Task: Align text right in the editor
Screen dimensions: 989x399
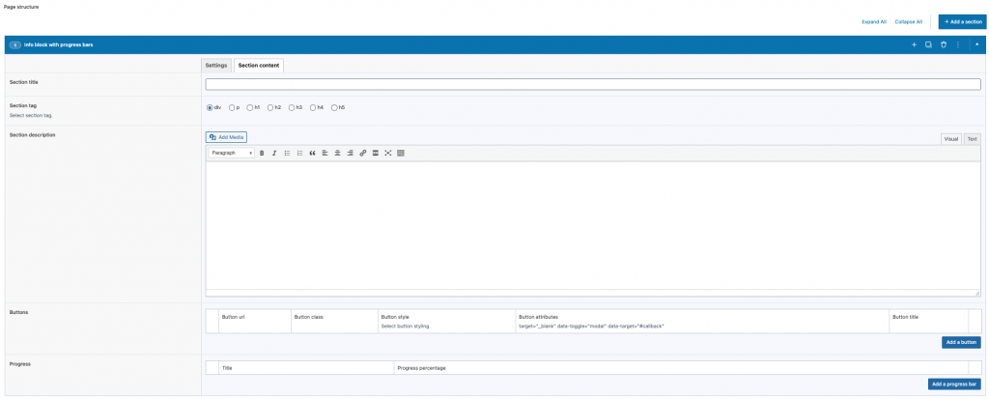Action: pyautogui.click(x=350, y=153)
